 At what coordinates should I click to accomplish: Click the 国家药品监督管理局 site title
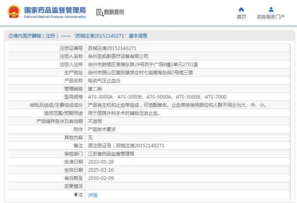click(55, 10)
